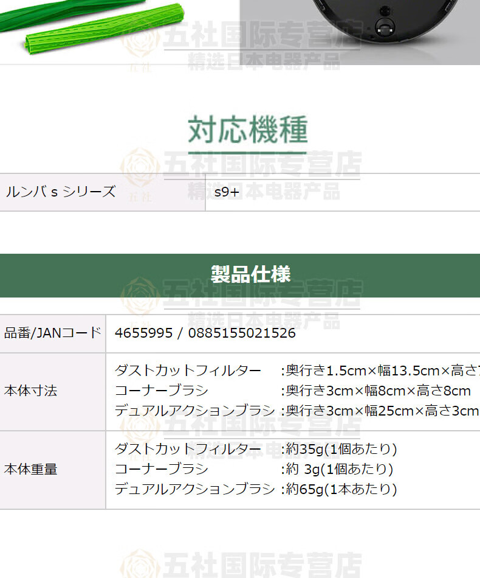Click the 対応機種 section heading
The height and width of the screenshot is (578, 480).
pyautogui.click(x=248, y=130)
